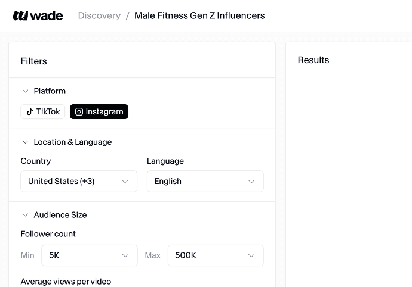This screenshot has width=412, height=287.
Task: Click the TikTok icon in platform chip
Action: pos(30,111)
